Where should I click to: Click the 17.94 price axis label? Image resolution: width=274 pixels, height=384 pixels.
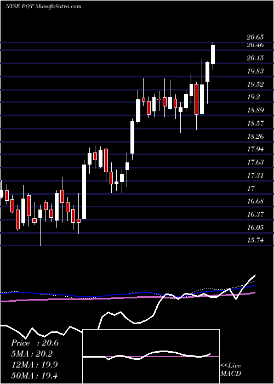[x=255, y=149]
